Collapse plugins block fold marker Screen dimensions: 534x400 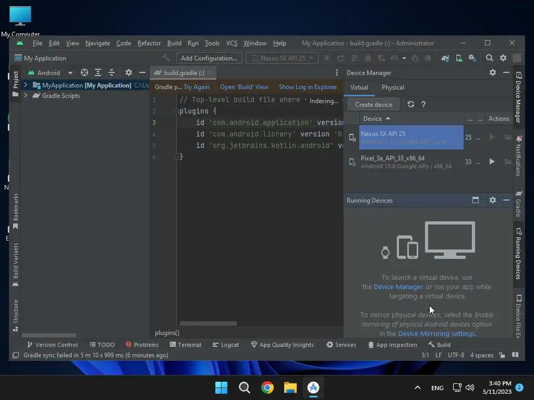176,111
